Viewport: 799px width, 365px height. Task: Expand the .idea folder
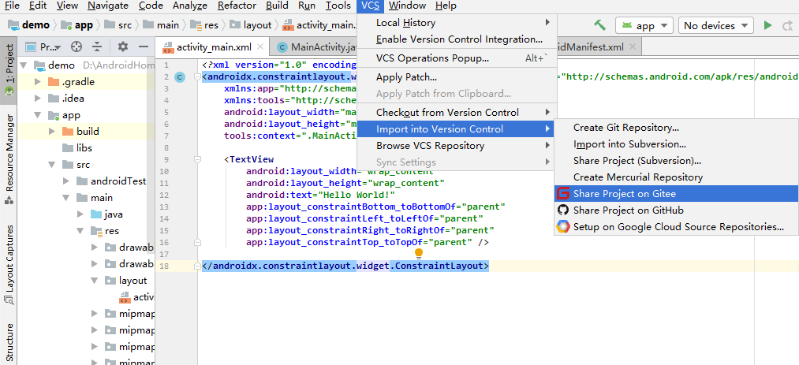tap(37, 99)
